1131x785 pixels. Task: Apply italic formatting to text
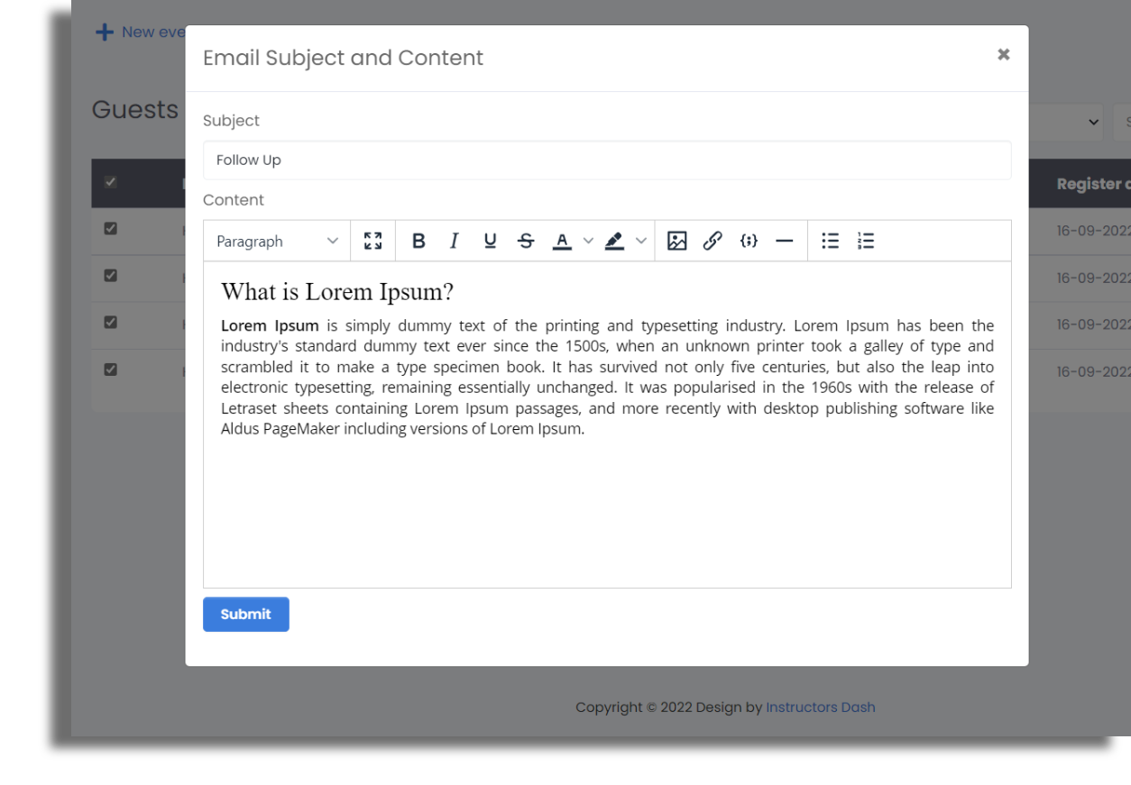coord(455,241)
